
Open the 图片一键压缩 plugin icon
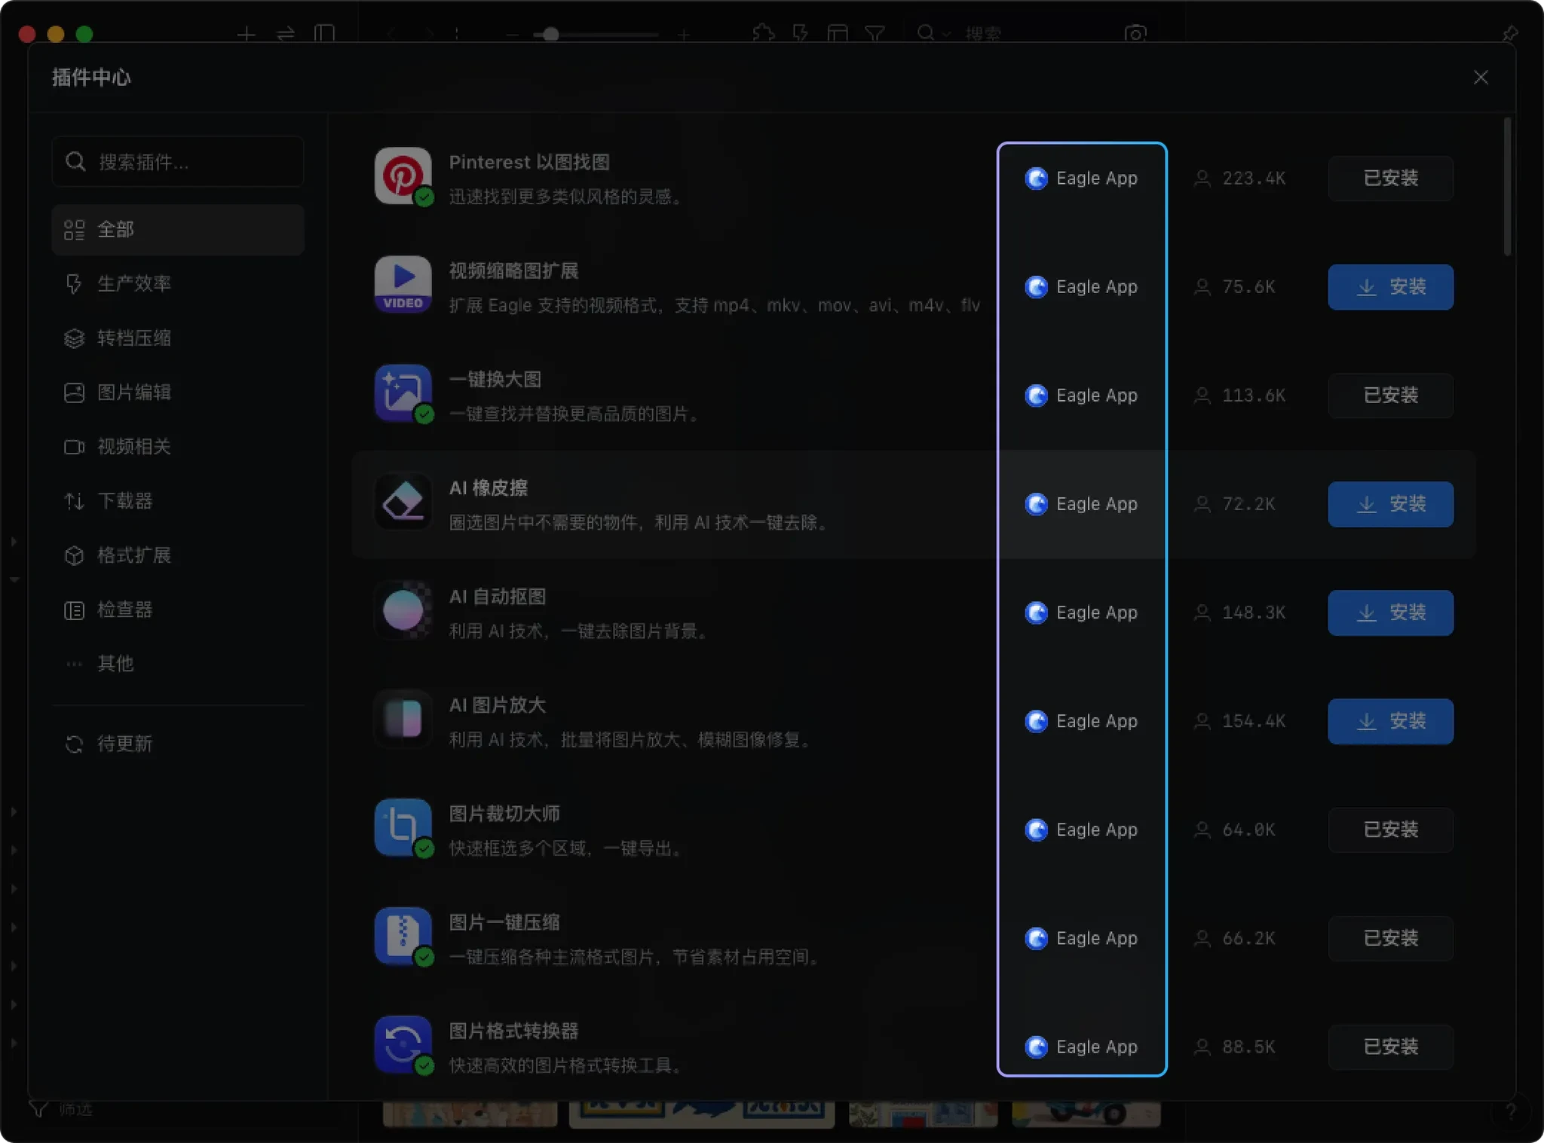[x=403, y=936]
